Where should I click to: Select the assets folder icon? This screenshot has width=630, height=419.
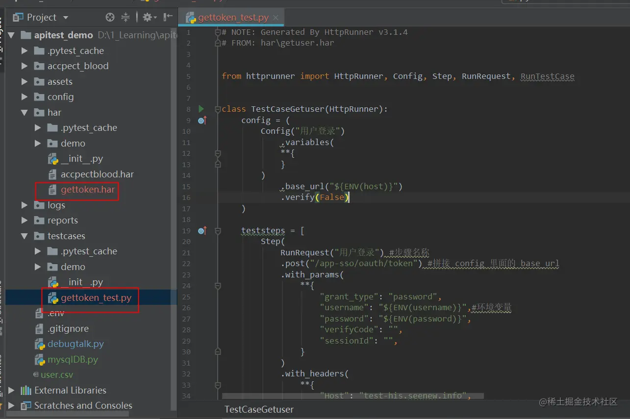39,82
